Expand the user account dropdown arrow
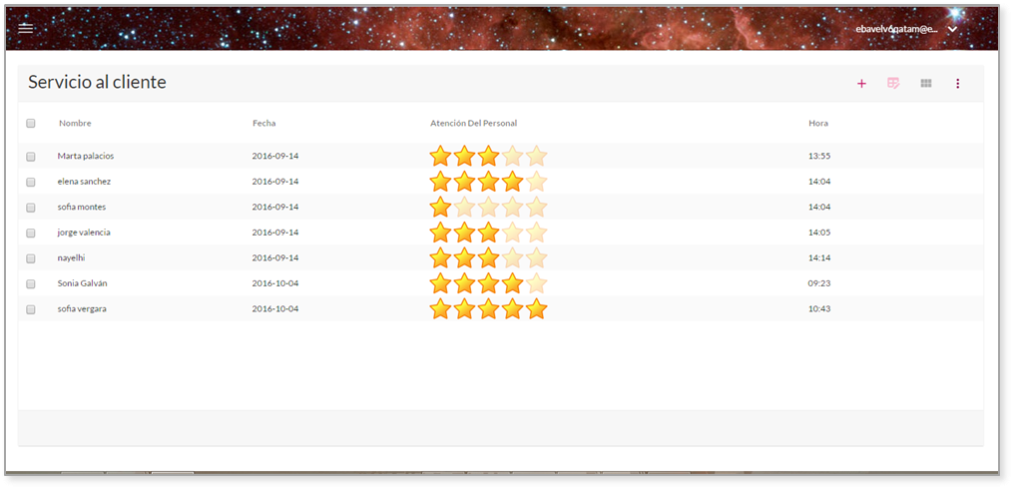This screenshot has height=489, width=1013. (x=952, y=29)
